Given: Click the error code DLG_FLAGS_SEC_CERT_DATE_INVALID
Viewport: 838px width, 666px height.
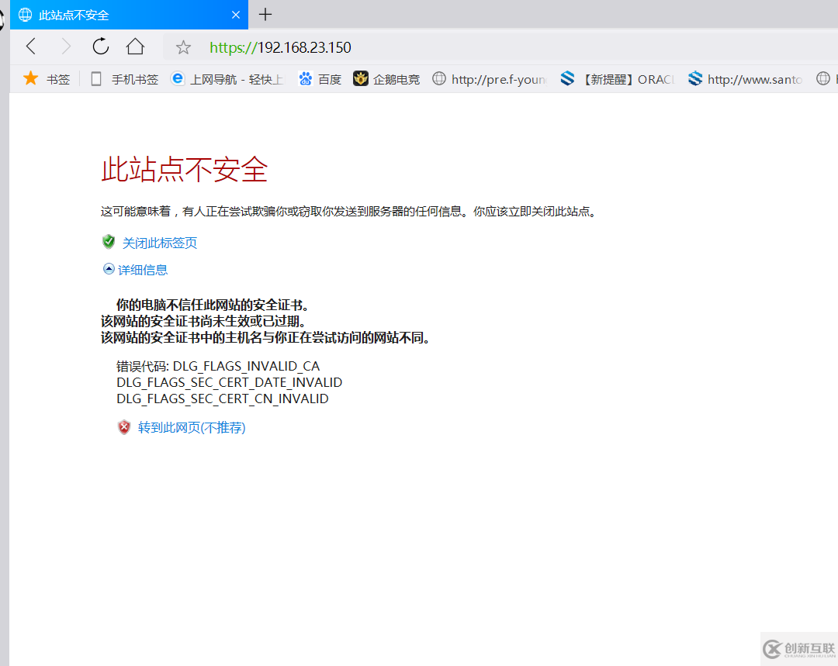Looking at the screenshot, I should (229, 382).
